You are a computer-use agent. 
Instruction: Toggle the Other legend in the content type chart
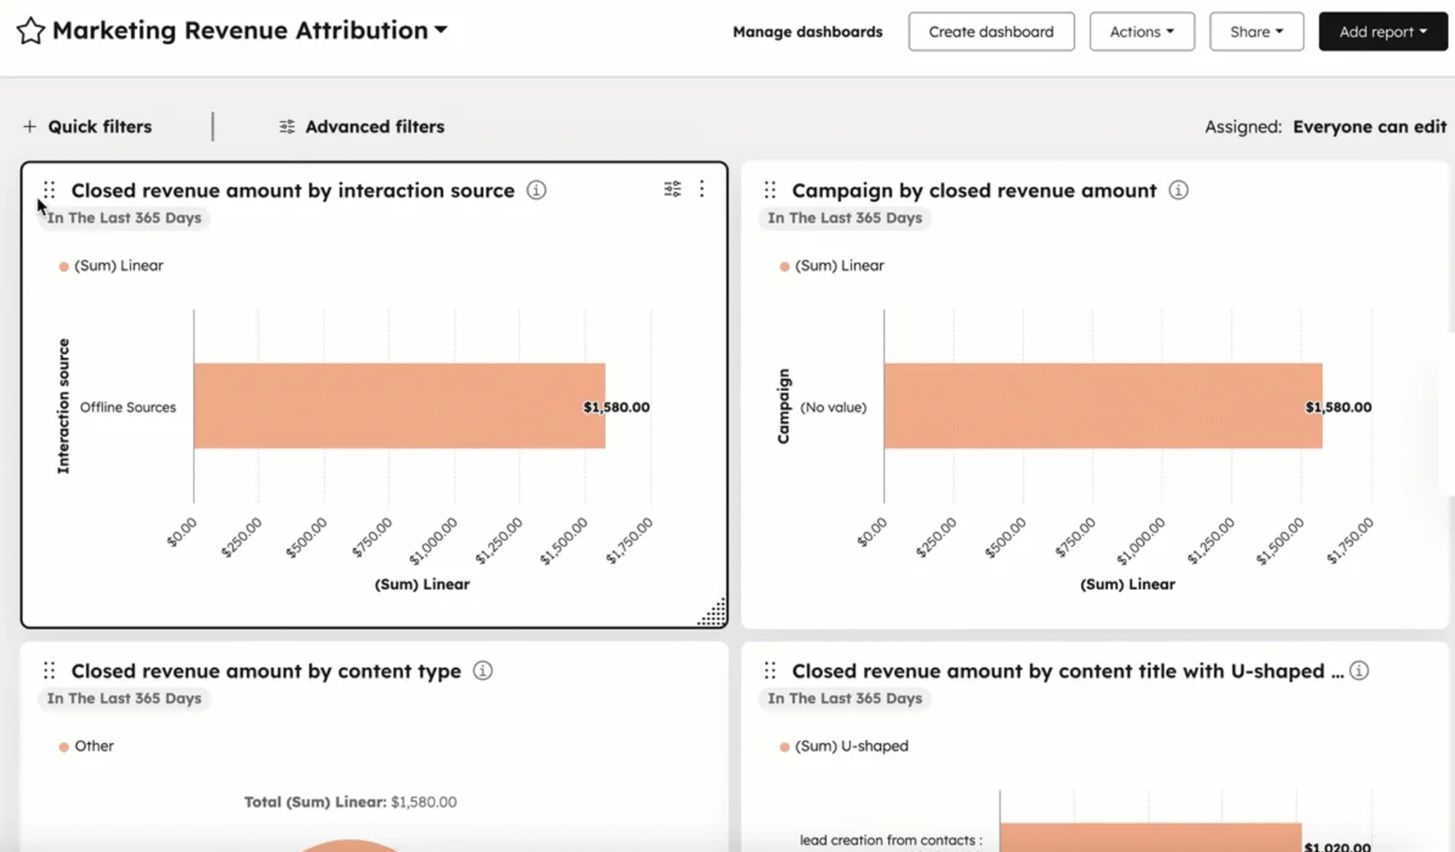point(86,746)
